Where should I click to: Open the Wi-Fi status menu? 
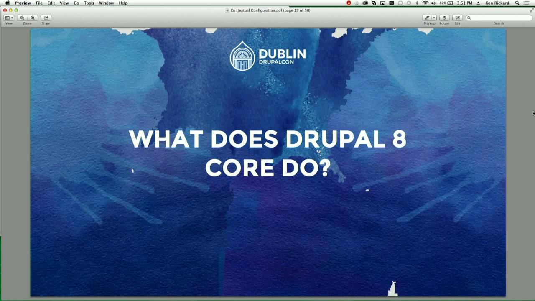(425, 3)
